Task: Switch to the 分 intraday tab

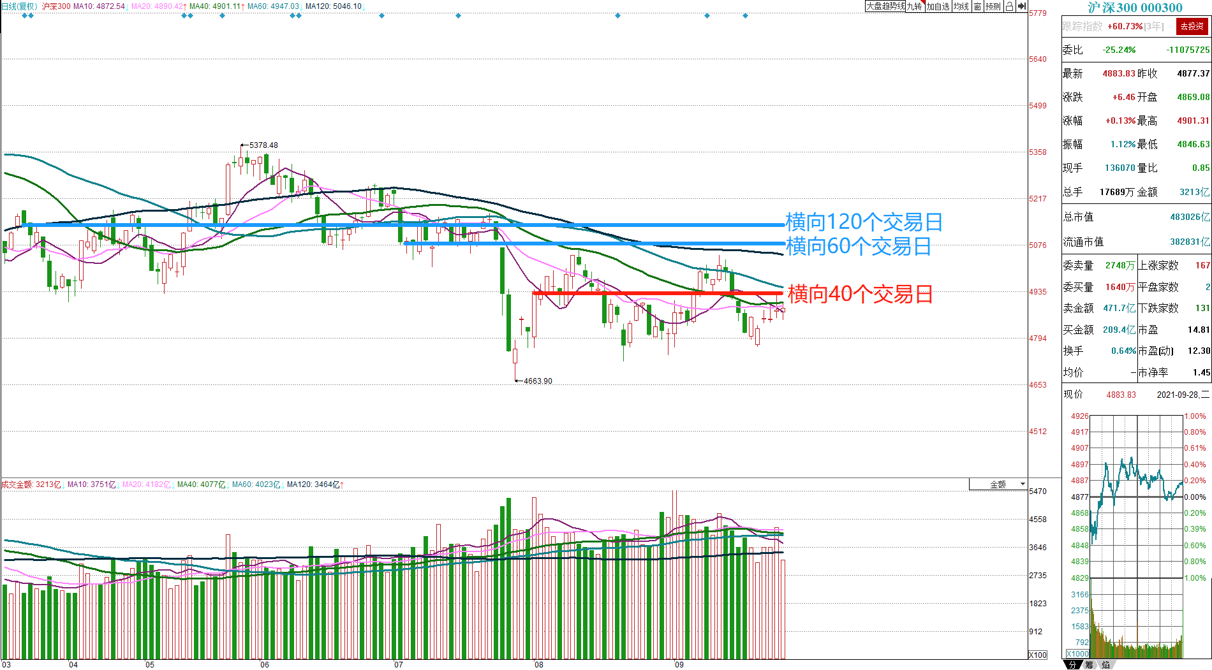Action: (x=1073, y=664)
